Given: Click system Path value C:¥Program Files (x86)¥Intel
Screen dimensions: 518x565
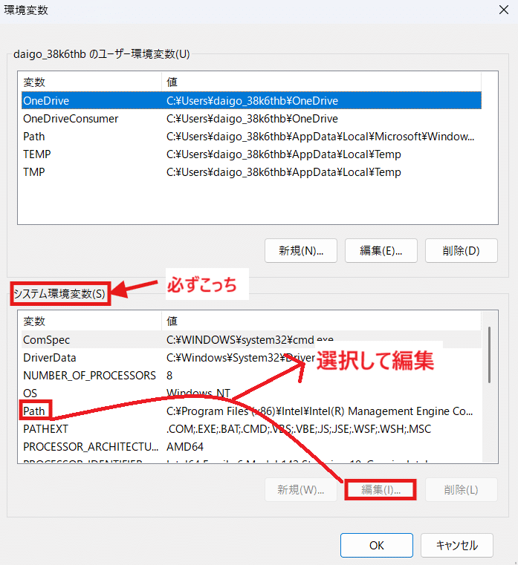Looking at the screenshot, I should (320, 411).
